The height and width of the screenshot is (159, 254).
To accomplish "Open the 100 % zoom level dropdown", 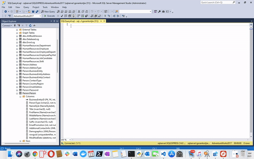I will click(x=70, y=139).
